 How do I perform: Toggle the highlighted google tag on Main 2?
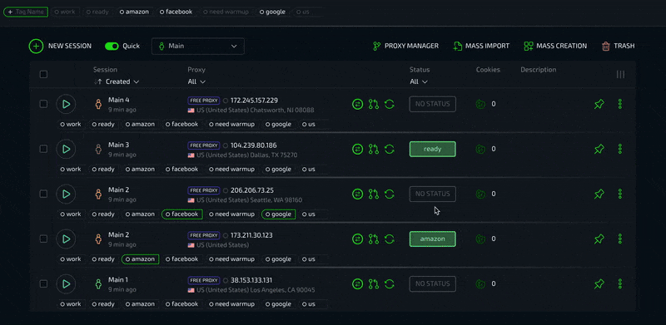(x=278, y=214)
